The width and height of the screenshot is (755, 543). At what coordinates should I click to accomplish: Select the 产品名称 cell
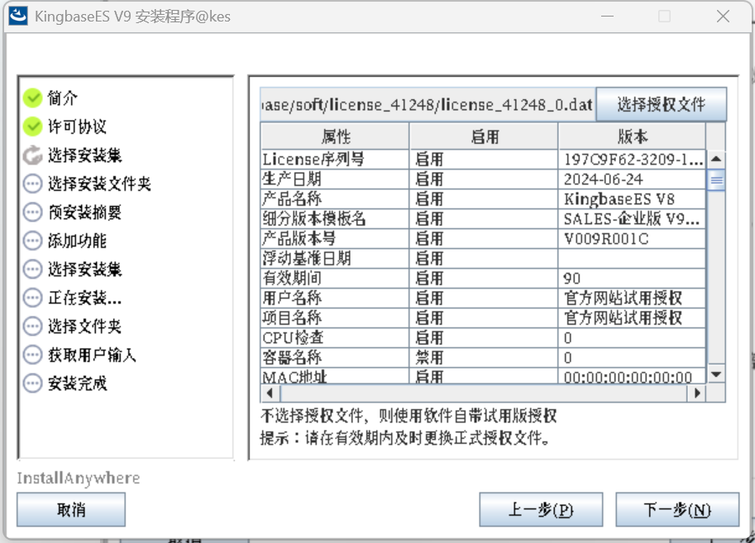[335, 199]
